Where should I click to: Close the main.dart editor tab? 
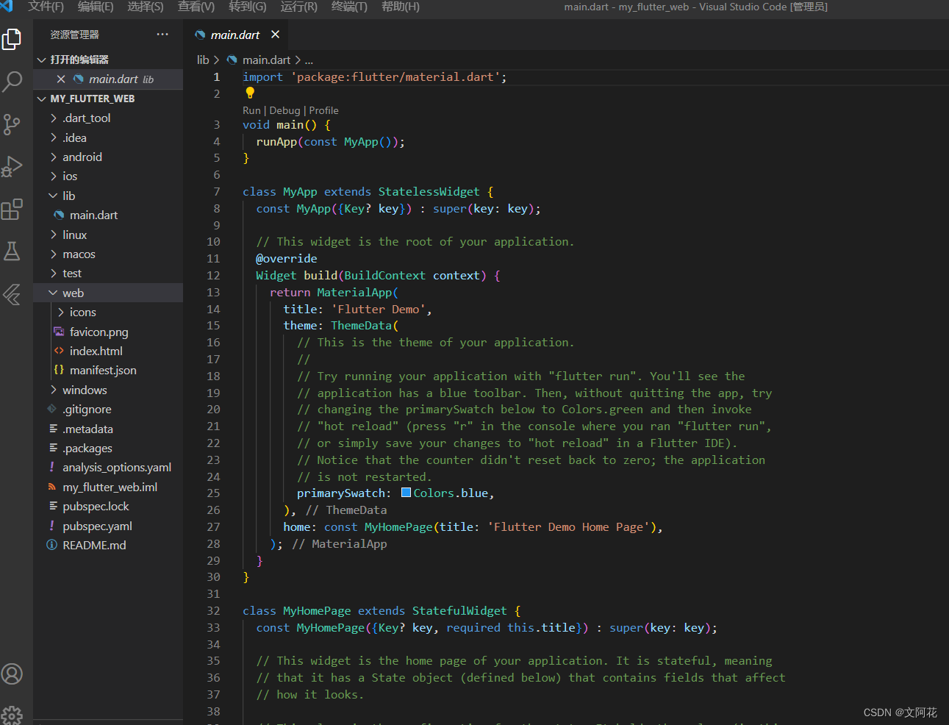pos(275,35)
